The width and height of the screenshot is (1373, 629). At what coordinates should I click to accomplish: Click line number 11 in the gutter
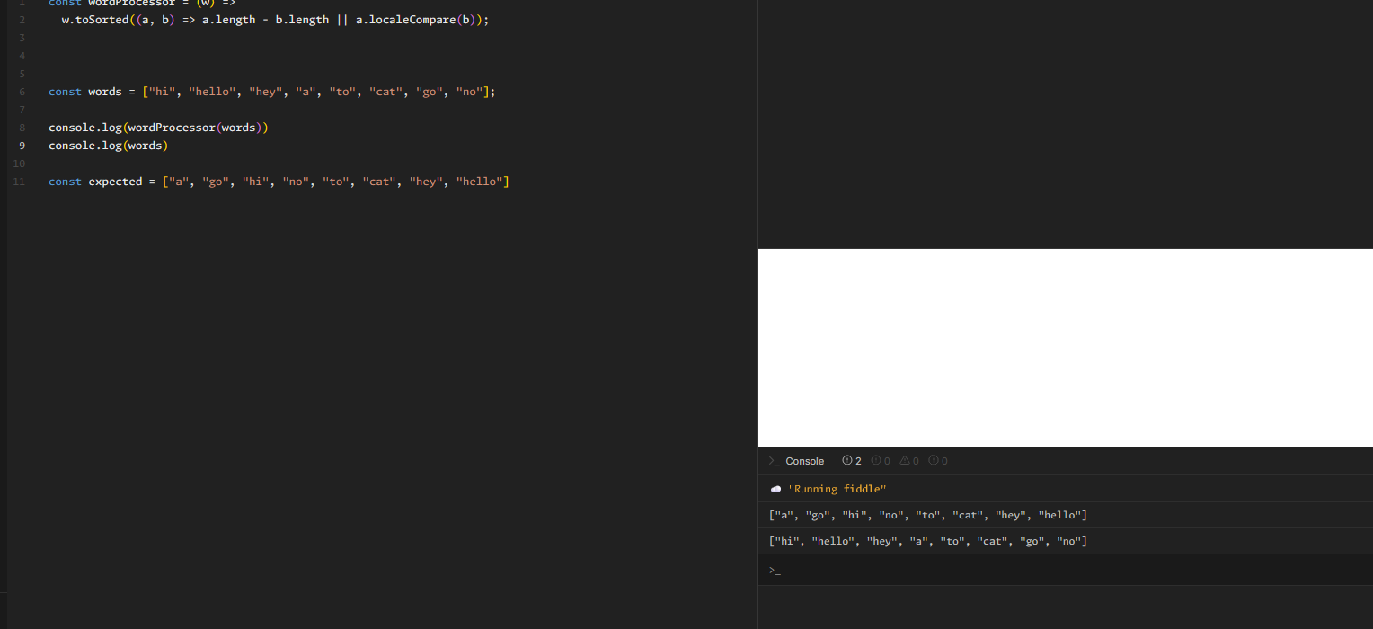pyautogui.click(x=20, y=182)
